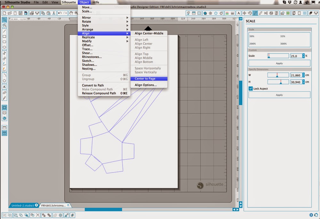320x219 pixels.
Task: Click the New document icon
Action: [x=4, y=13]
